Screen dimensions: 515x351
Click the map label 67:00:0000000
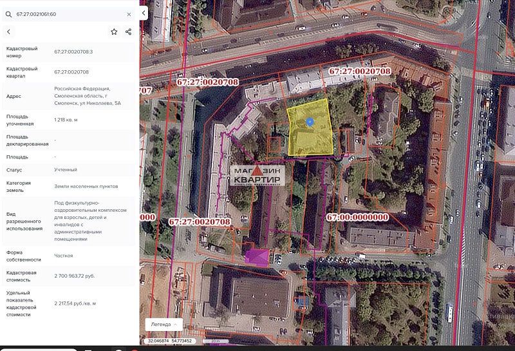pos(357,217)
